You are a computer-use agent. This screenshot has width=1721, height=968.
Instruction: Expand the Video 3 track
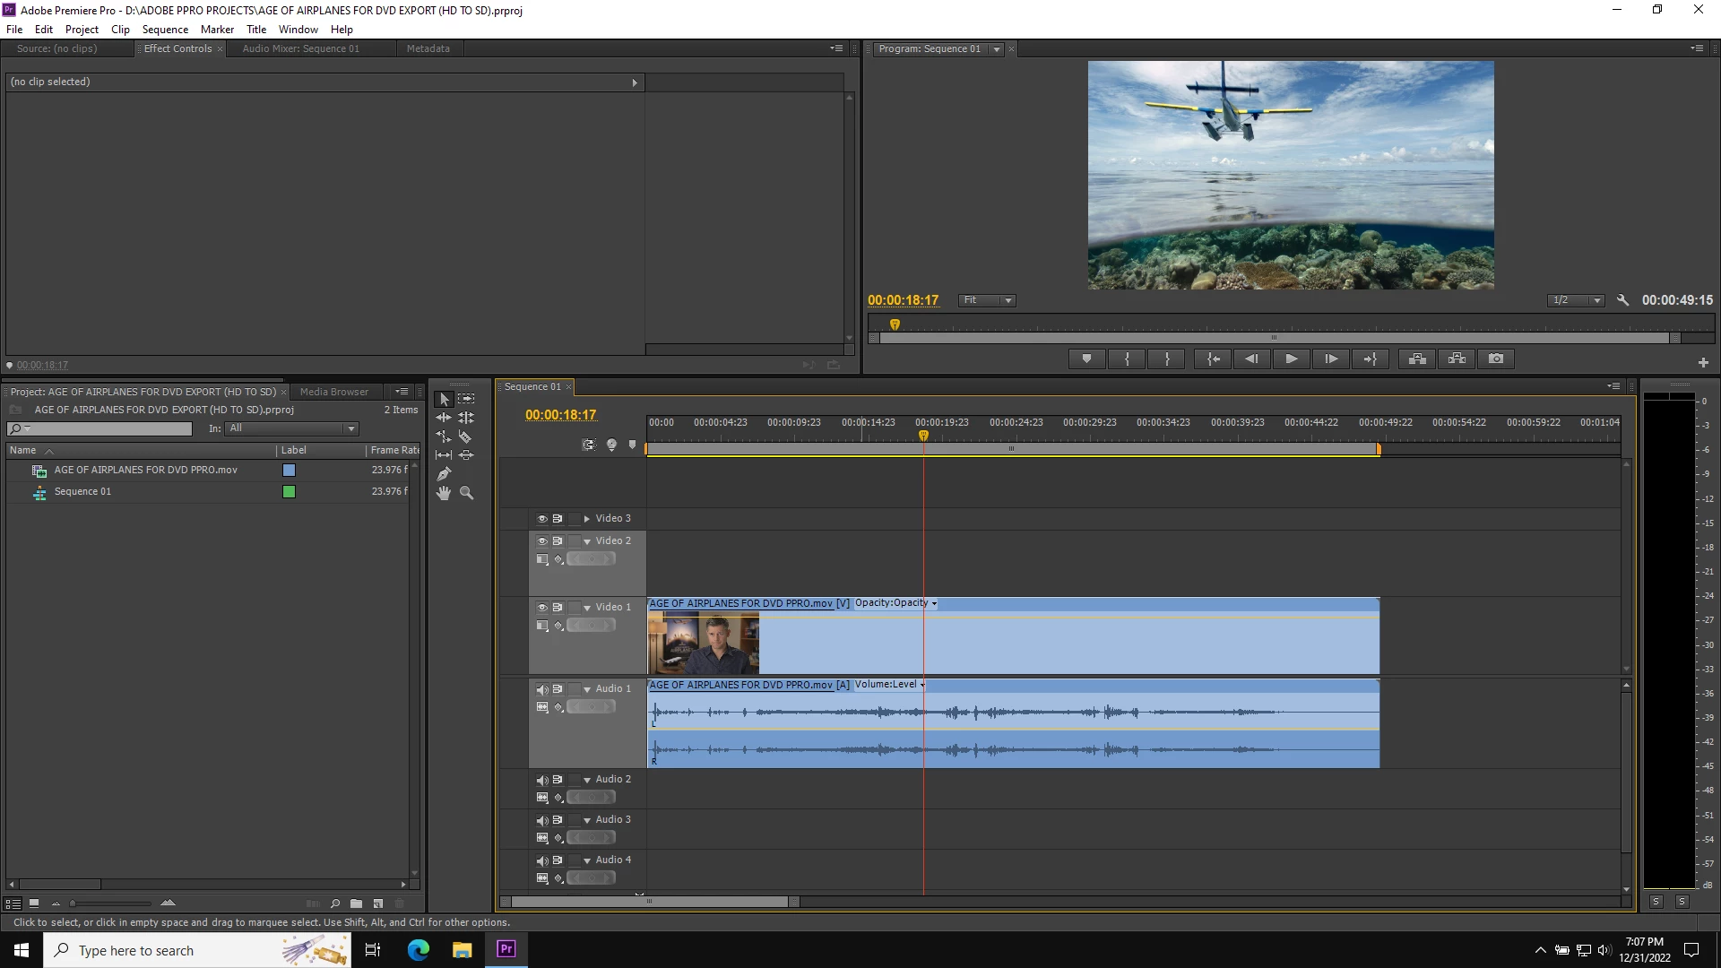587,519
